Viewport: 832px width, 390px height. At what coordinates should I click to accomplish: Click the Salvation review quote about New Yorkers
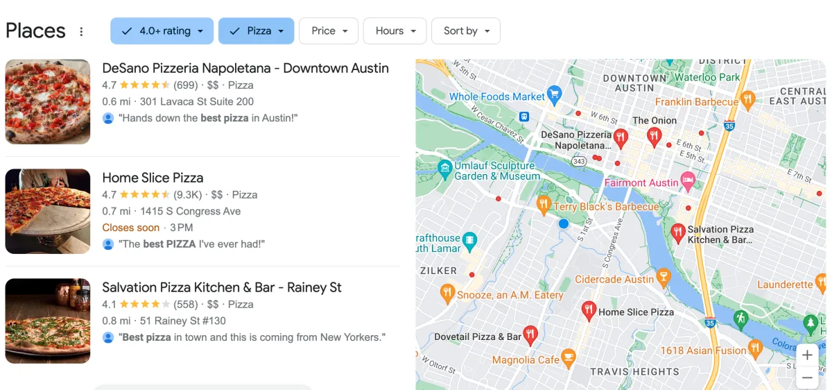tap(252, 337)
